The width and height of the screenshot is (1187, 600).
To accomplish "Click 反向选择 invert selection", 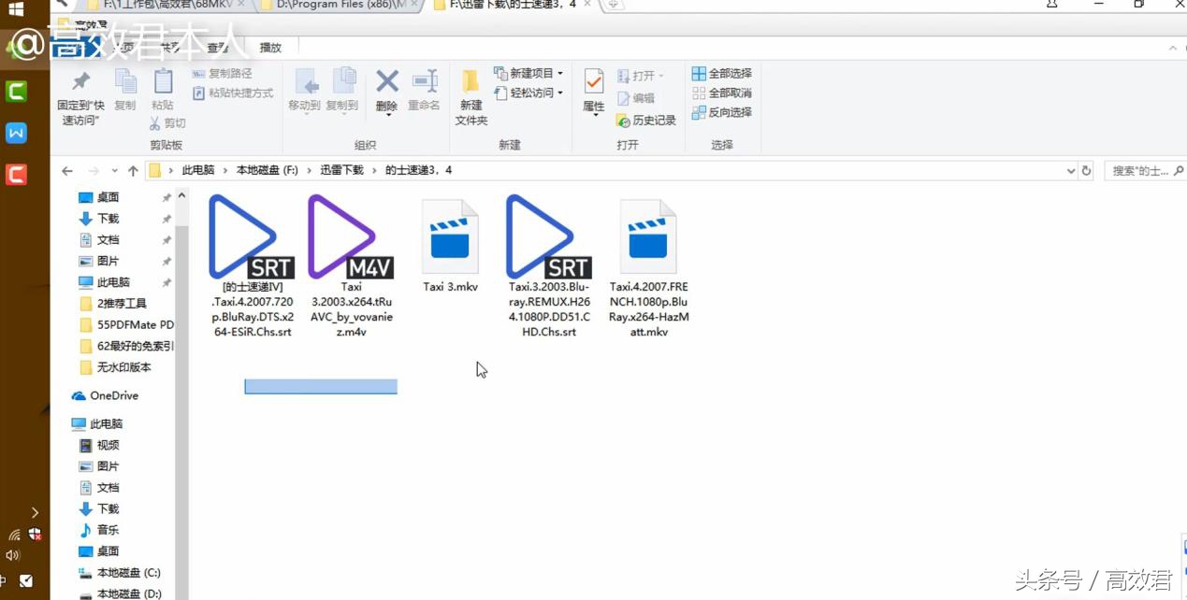I will 721,113.
